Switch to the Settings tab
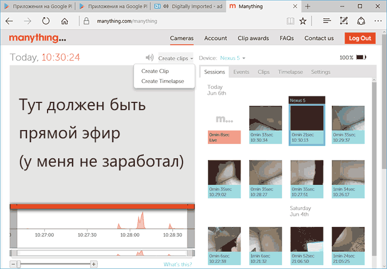 click(321, 72)
